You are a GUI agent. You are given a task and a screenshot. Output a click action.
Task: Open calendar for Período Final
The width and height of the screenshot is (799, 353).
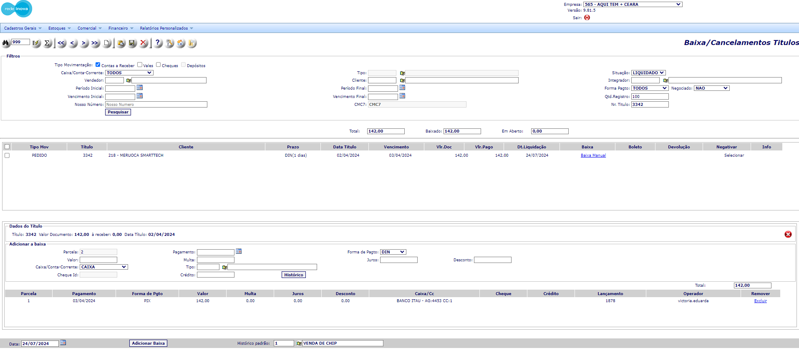(x=402, y=88)
